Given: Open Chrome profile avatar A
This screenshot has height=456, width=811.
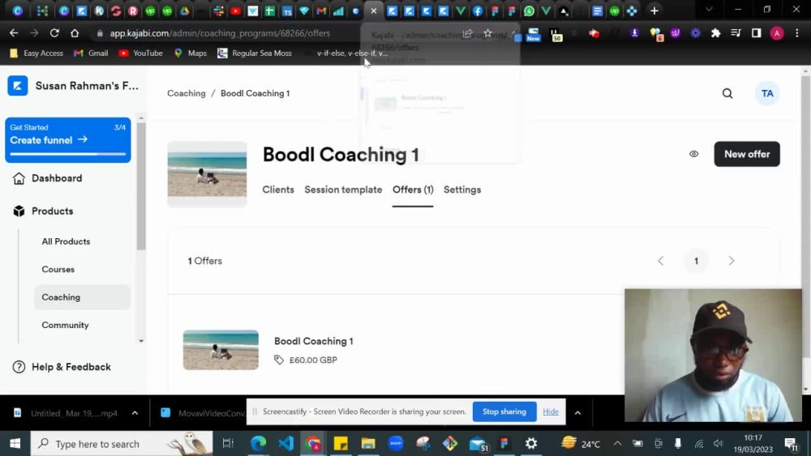Looking at the screenshot, I should click(776, 33).
